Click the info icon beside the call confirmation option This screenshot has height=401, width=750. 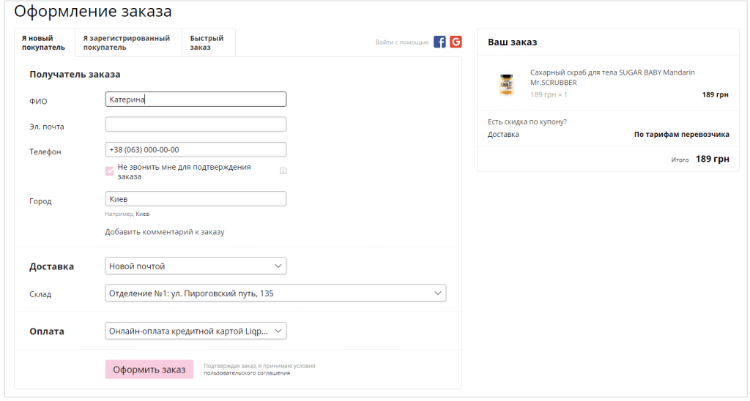coord(283,171)
